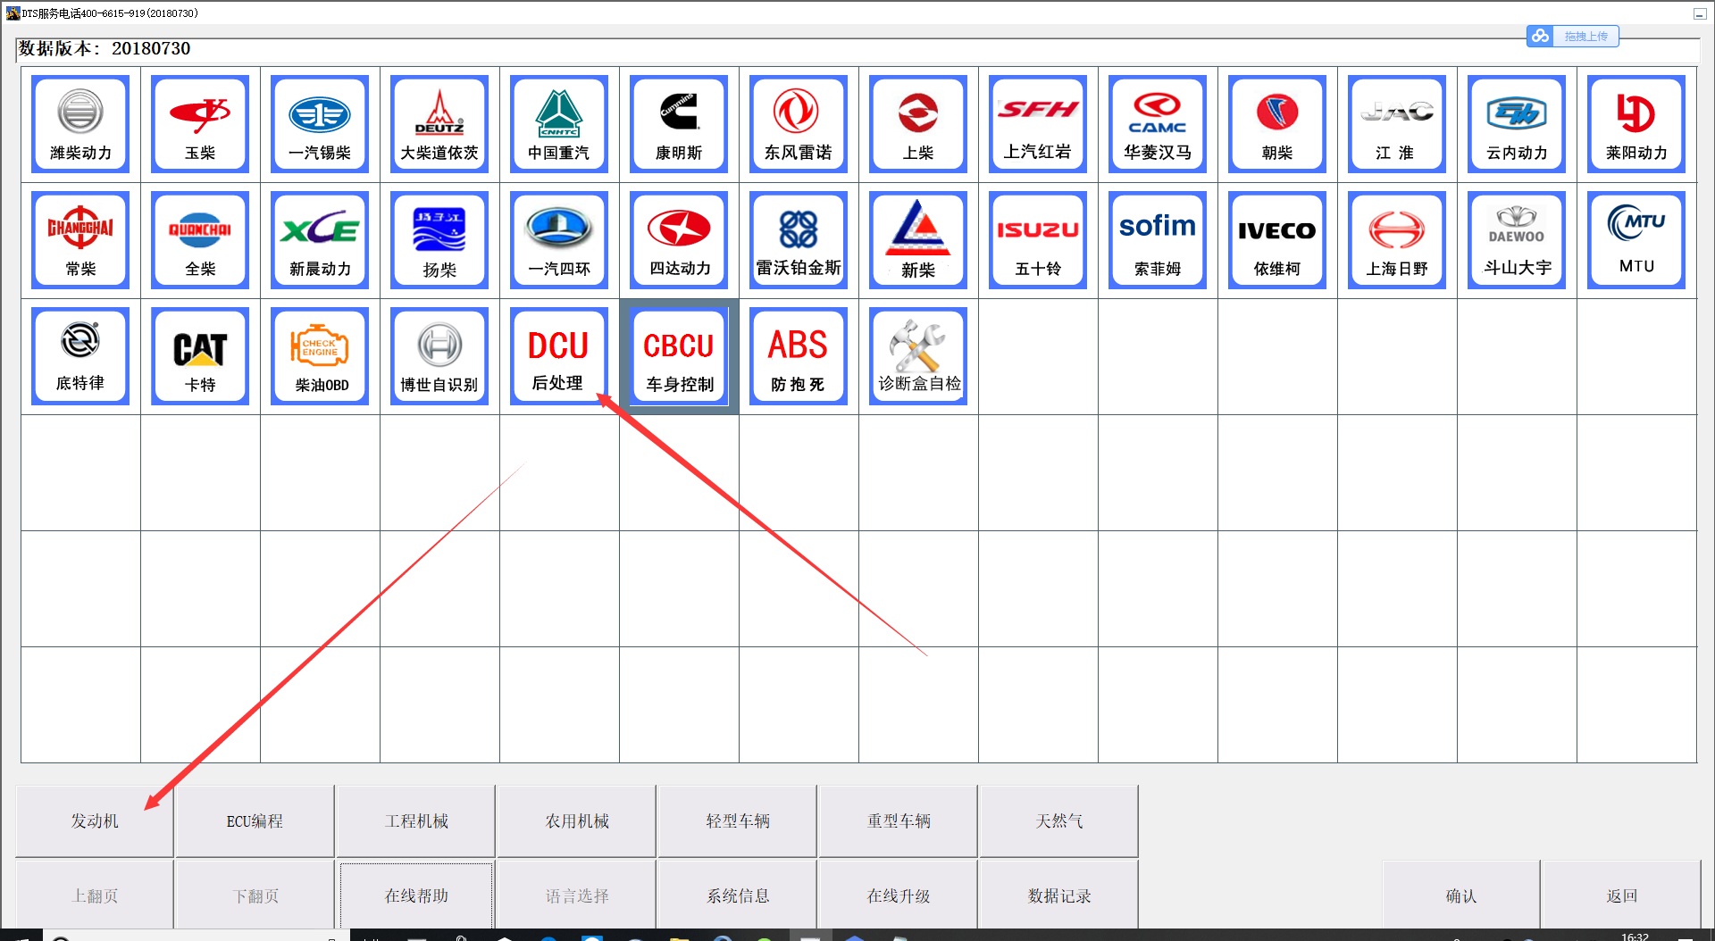
Task: Switch to the ECU编程 tab
Action: click(255, 820)
